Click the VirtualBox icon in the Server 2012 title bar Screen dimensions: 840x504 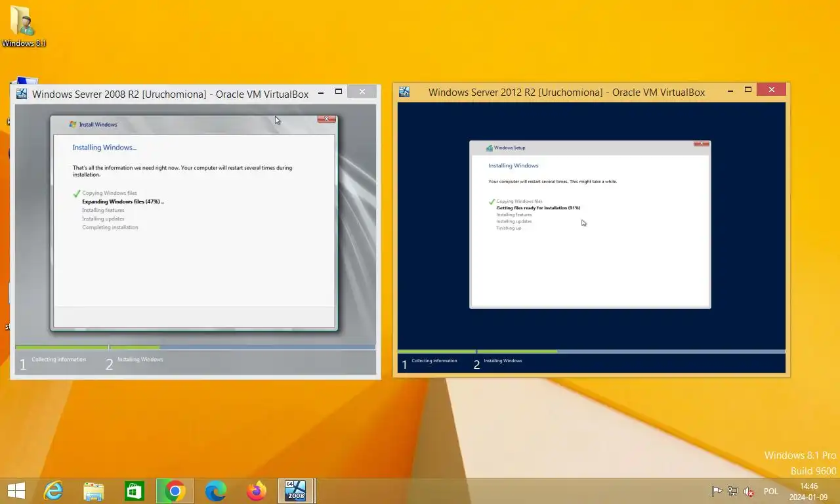click(x=404, y=92)
